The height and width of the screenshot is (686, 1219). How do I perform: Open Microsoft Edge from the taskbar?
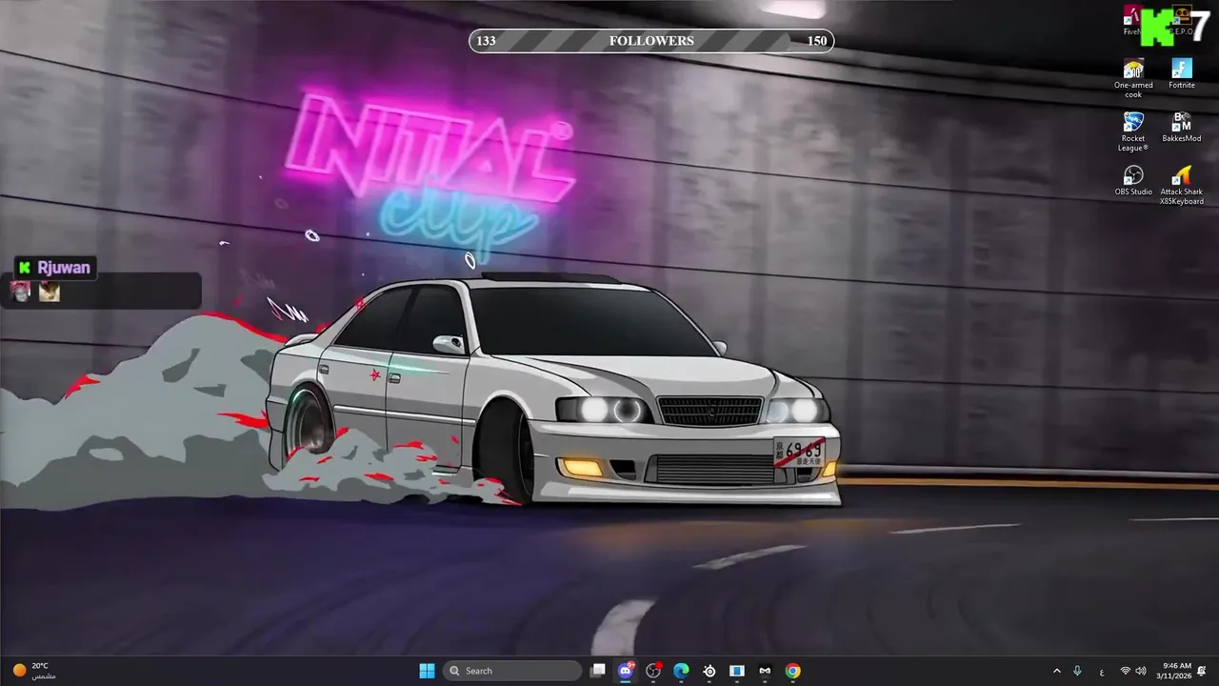click(x=681, y=671)
